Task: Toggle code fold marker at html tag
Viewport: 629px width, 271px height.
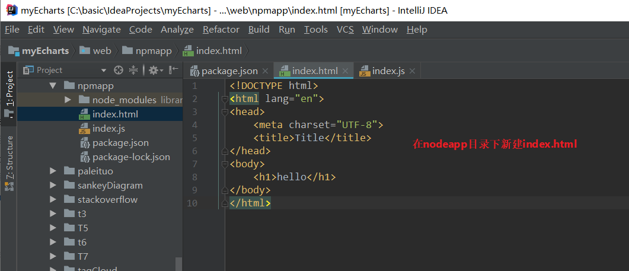Action: (225, 98)
